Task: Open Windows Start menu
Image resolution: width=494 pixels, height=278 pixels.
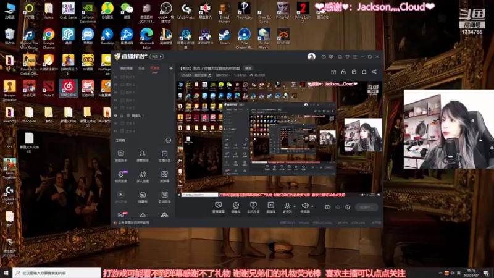Action: [x=6, y=273]
